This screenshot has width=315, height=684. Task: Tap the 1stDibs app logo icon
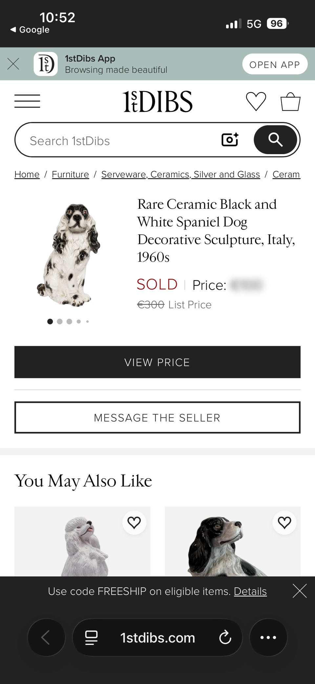pyautogui.click(x=46, y=64)
